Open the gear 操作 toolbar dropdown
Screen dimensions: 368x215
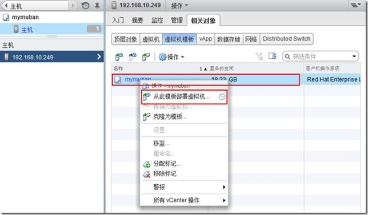[171, 56]
